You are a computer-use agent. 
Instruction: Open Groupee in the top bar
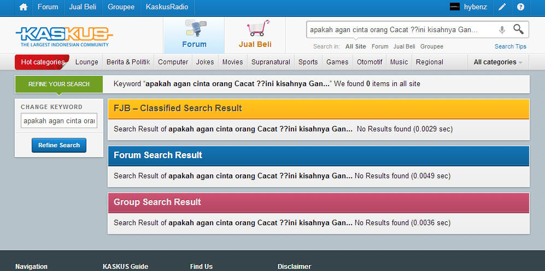(121, 7)
